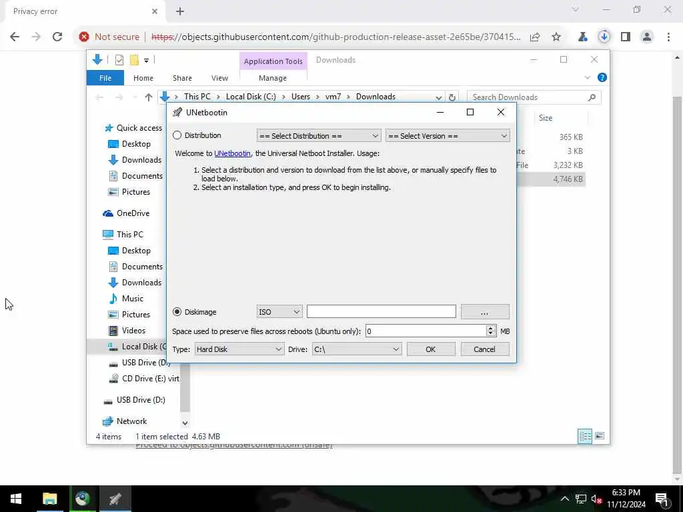Image resolution: width=683 pixels, height=512 pixels.
Task: Expand the address bar history dropdown
Action: pyautogui.click(x=439, y=97)
